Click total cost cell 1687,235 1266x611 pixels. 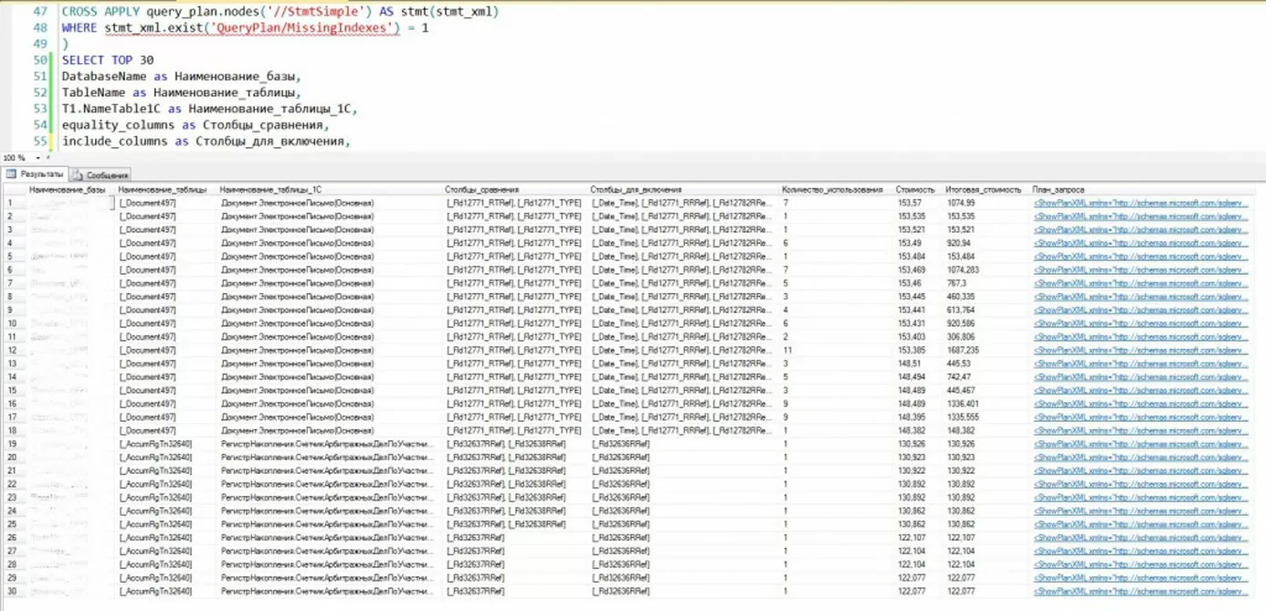click(x=963, y=350)
